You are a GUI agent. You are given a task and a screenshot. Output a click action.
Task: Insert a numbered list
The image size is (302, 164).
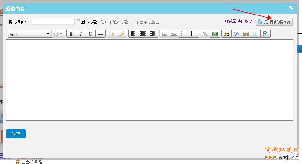193,34
